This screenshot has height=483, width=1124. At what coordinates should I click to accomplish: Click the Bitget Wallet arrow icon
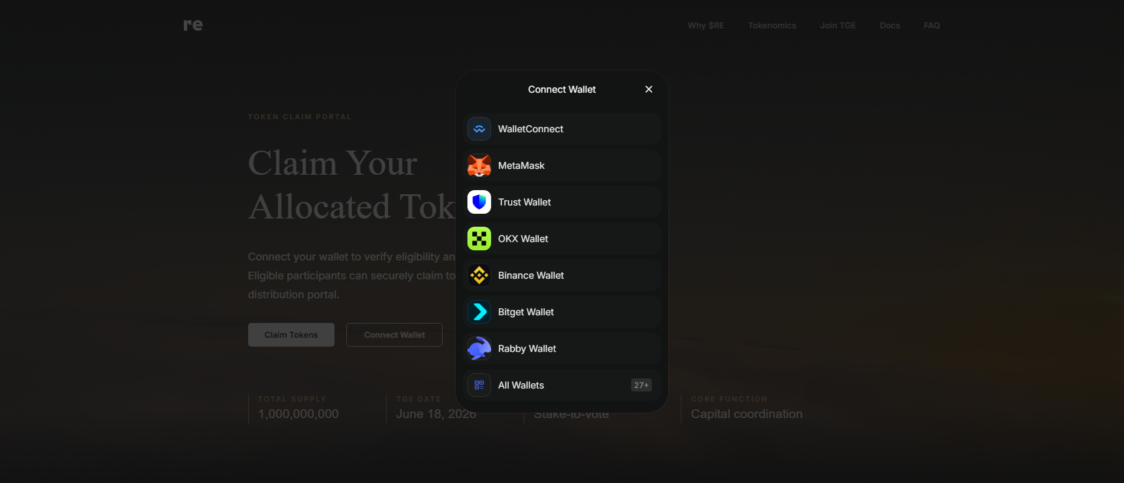point(479,312)
